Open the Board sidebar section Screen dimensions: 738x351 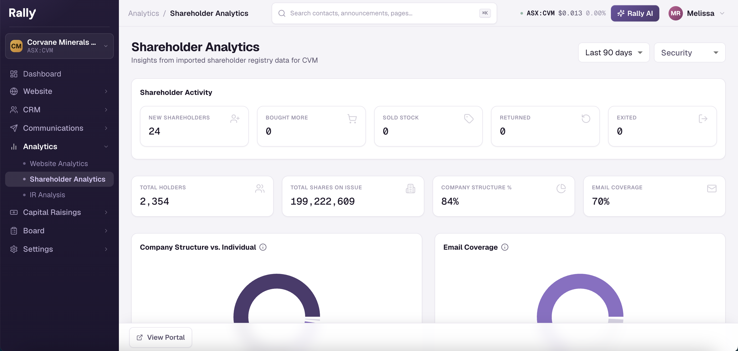[x=59, y=231]
